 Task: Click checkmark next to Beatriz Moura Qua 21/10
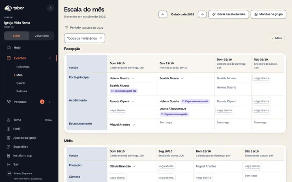click(182, 78)
